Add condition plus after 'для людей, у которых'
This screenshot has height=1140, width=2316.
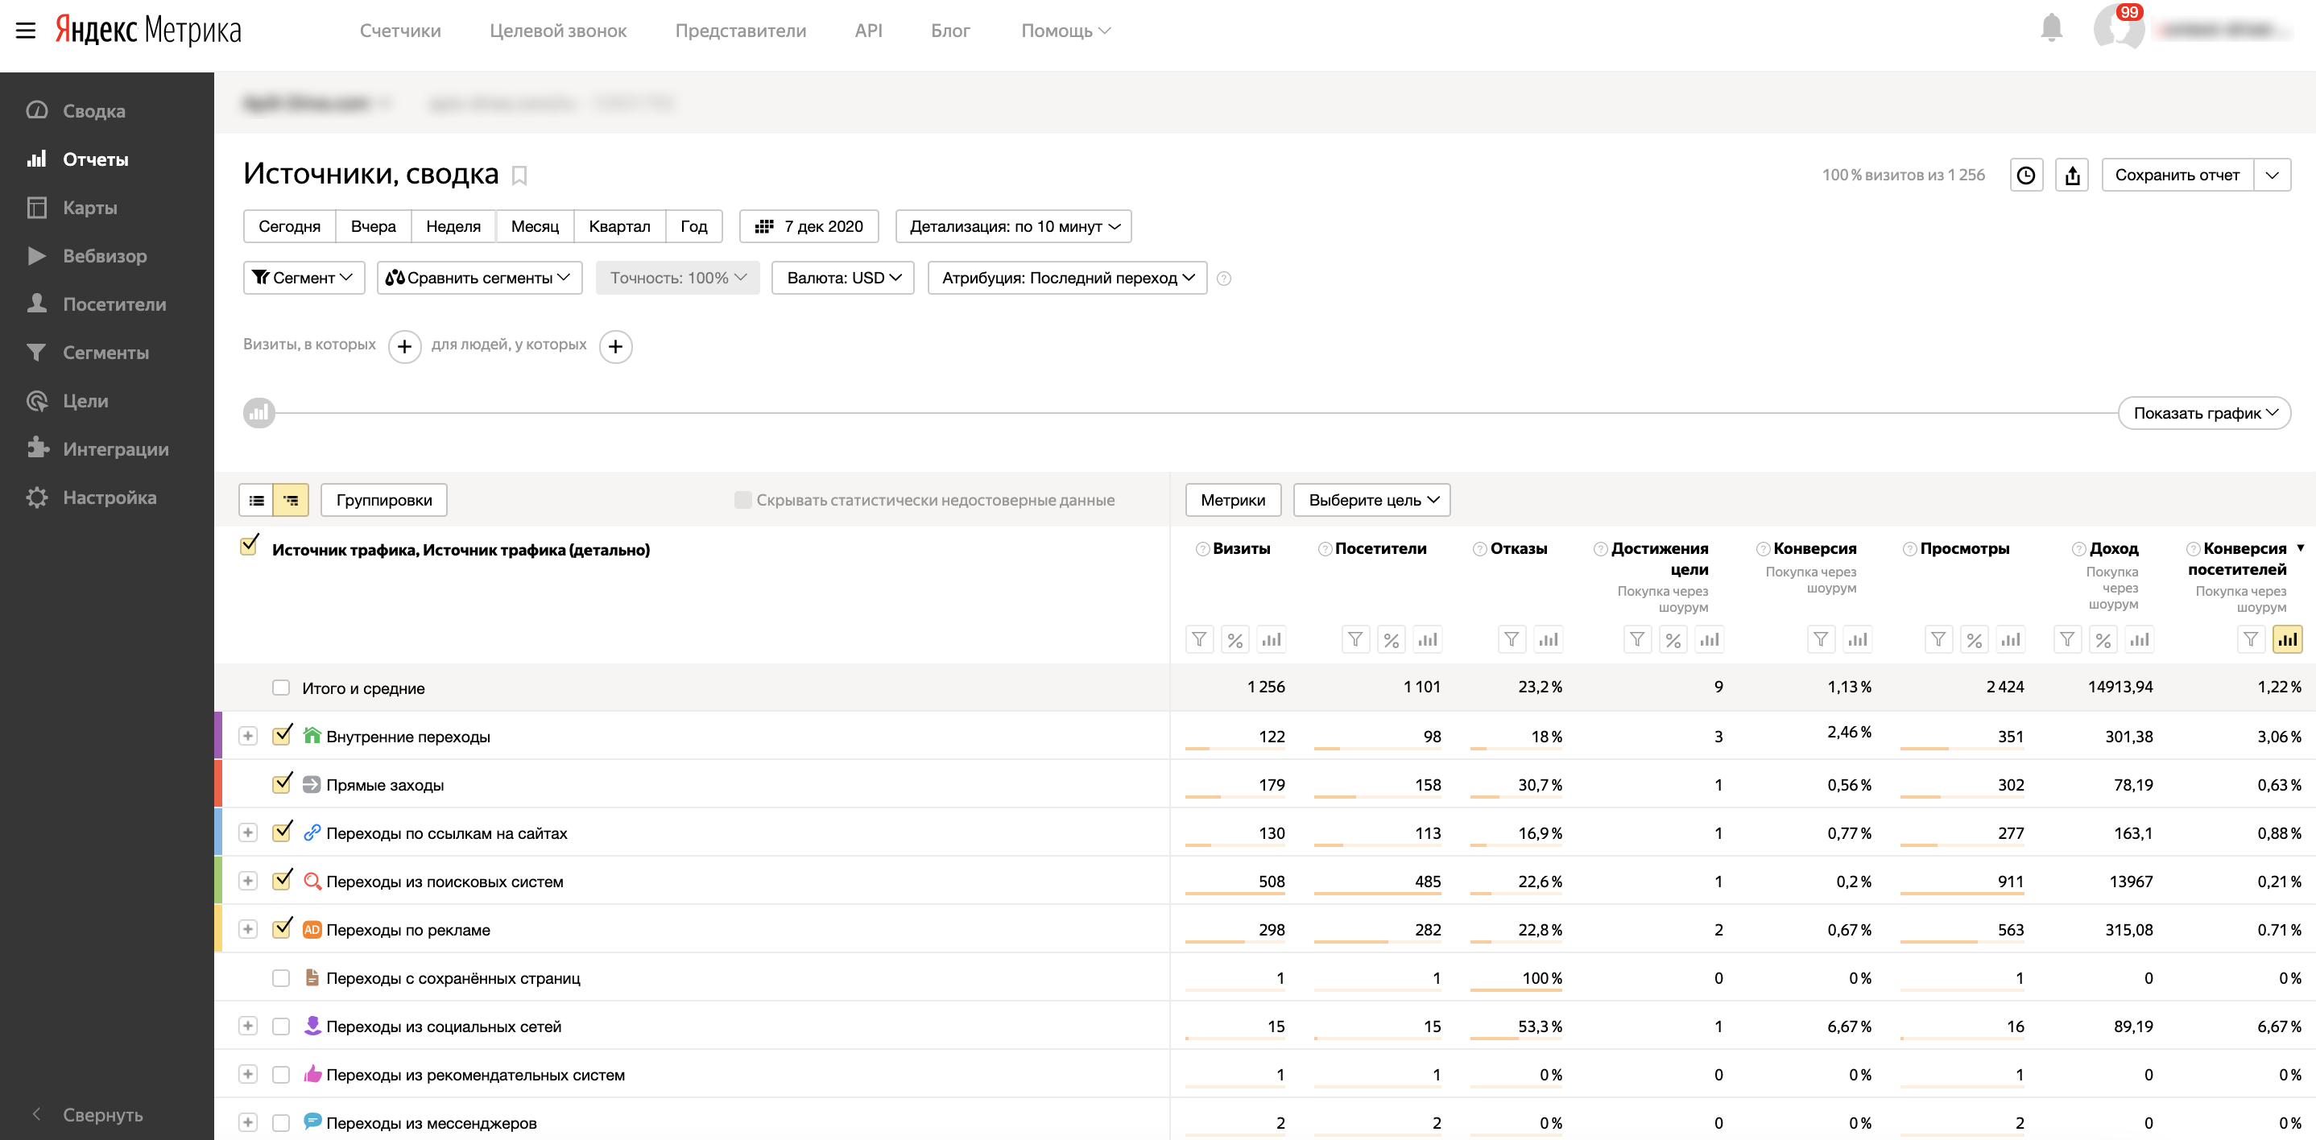point(616,346)
